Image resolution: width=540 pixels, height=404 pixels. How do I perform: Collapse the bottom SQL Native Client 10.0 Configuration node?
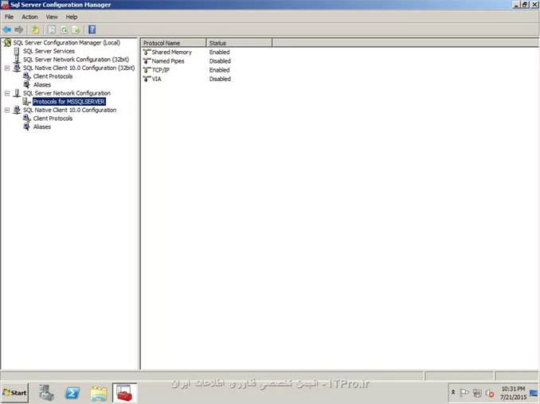tap(7, 110)
